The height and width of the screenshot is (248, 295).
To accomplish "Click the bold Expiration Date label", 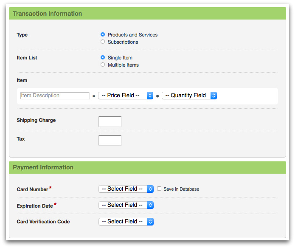I will click(35, 206).
